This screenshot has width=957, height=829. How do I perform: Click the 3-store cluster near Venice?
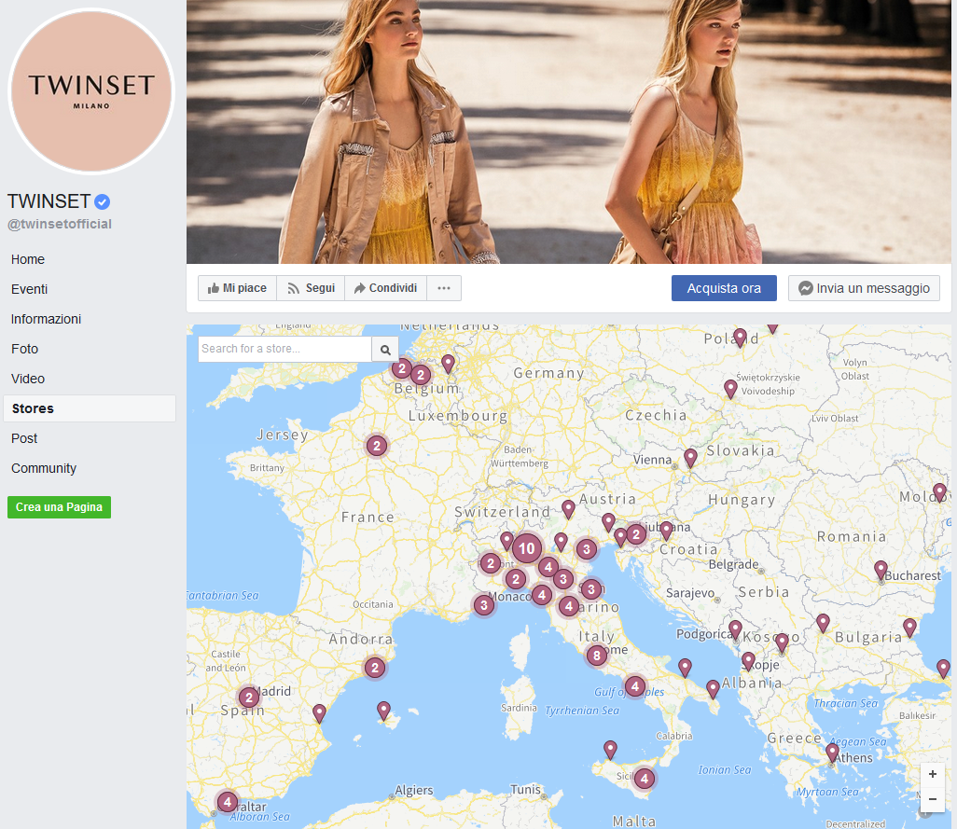[x=587, y=549]
